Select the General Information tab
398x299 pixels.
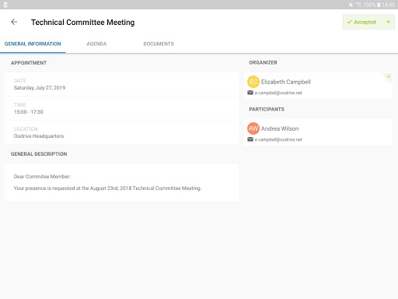click(x=33, y=44)
